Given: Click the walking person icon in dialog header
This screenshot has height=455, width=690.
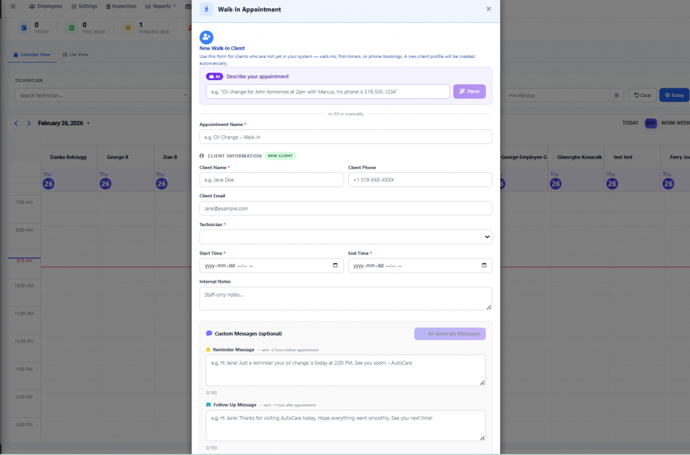Looking at the screenshot, I should pos(206,9).
